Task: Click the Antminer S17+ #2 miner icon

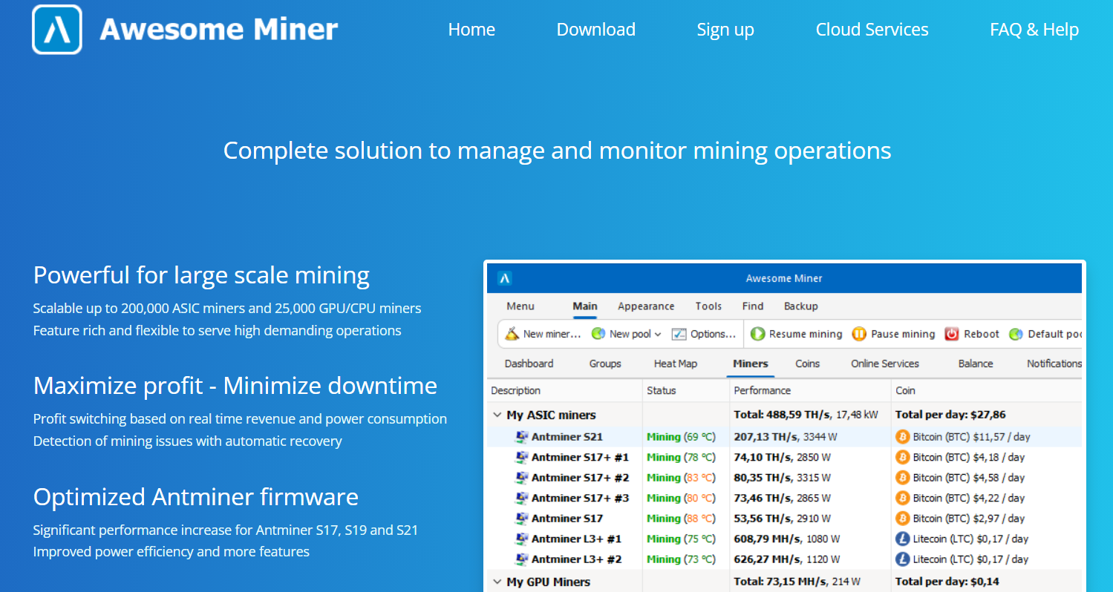Action: click(x=522, y=478)
